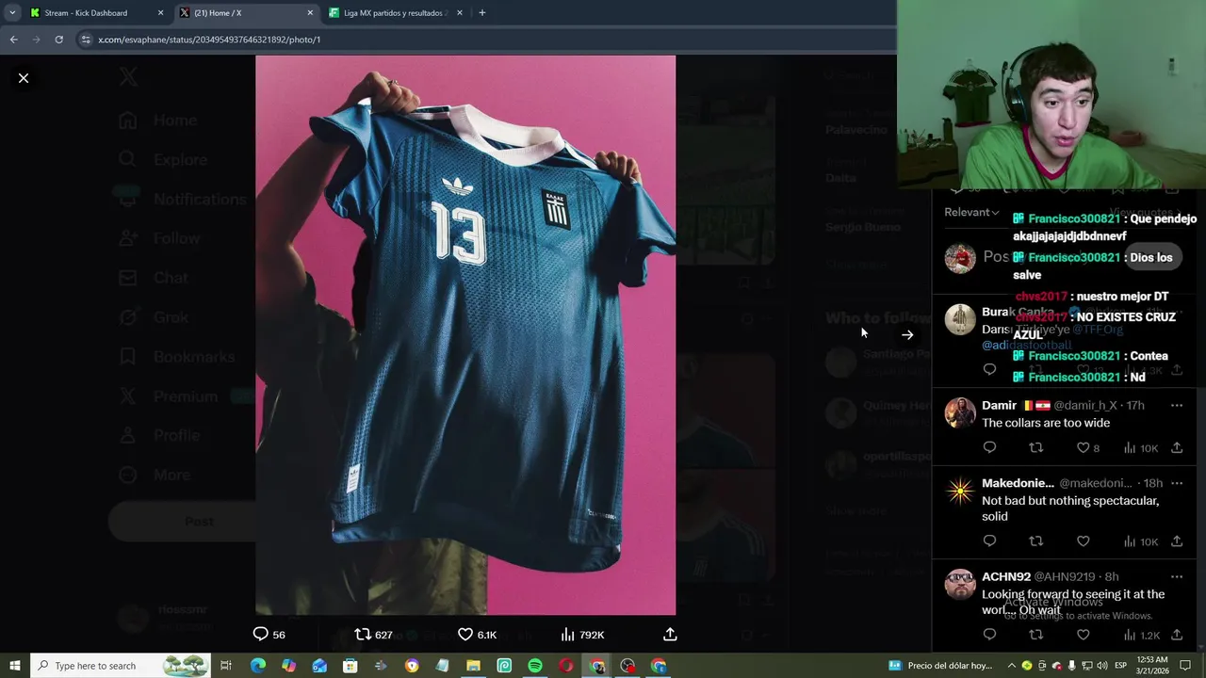Go back in browser history
This screenshot has width=1206, height=678.
[x=13, y=40]
